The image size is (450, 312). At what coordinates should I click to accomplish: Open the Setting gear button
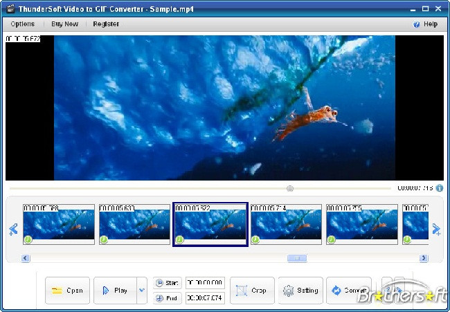(300, 291)
